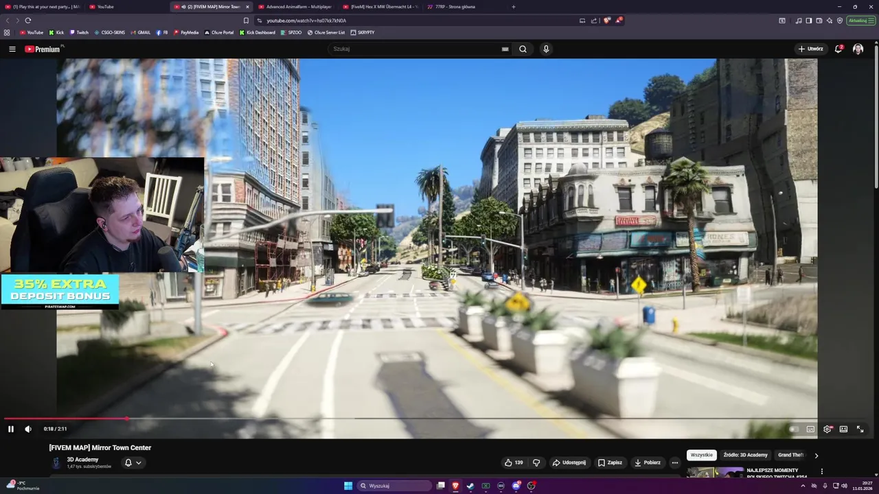Open the PayMedia bookmark
The image size is (879, 494).
pyautogui.click(x=187, y=32)
